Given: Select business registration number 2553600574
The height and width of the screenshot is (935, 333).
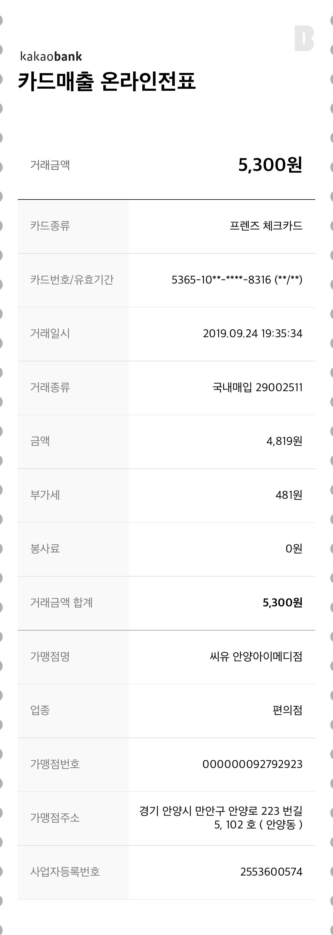Looking at the screenshot, I should 271,872.
